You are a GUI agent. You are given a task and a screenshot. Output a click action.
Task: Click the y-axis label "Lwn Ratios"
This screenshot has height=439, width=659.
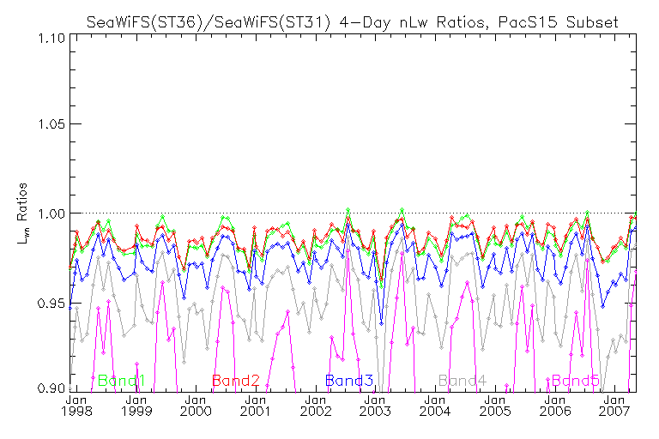22,213
